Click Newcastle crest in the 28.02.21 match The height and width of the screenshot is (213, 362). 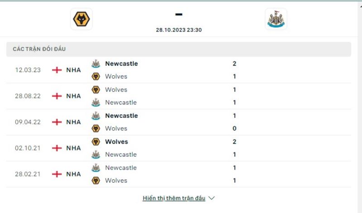[96, 167]
